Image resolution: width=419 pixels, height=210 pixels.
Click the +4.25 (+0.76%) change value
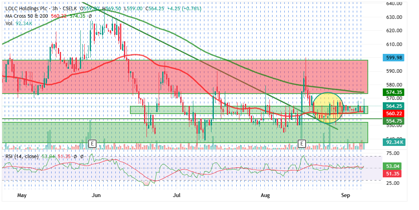pos(184,9)
